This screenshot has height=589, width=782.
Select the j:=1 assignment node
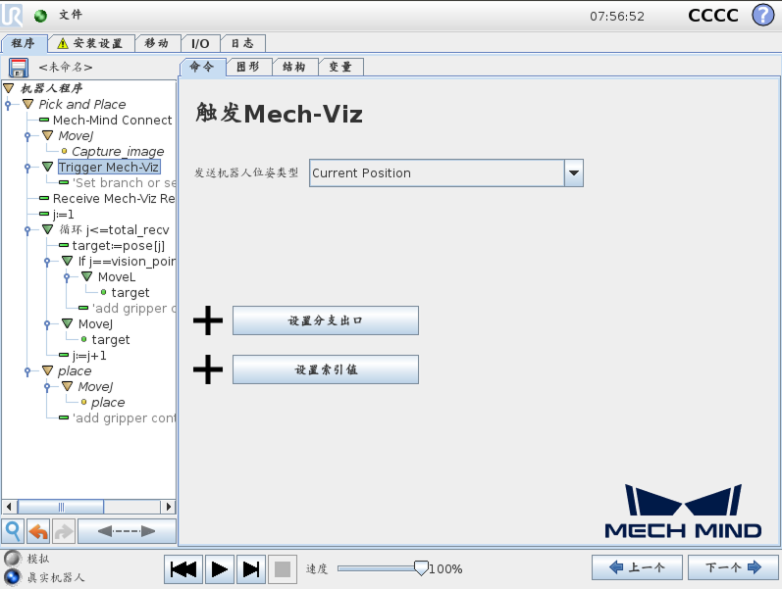[64, 215]
